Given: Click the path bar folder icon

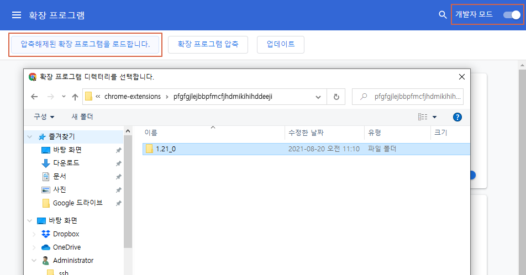Looking at the screenshot, I should [x=88, y=97].
